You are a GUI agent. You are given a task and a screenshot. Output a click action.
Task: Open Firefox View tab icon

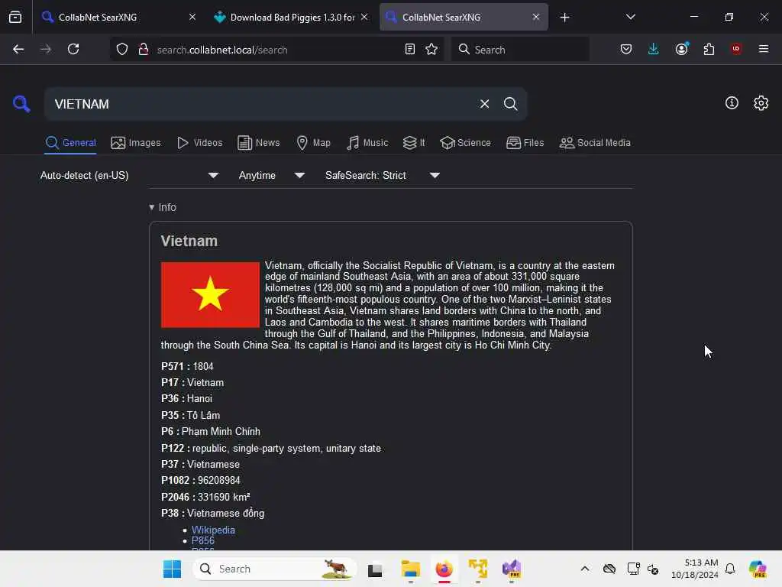15,17
